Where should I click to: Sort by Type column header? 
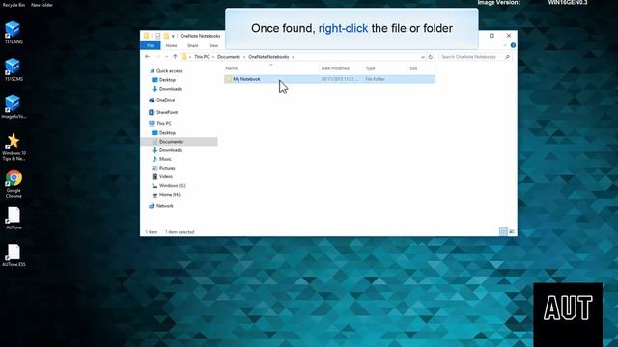point(370,68)
